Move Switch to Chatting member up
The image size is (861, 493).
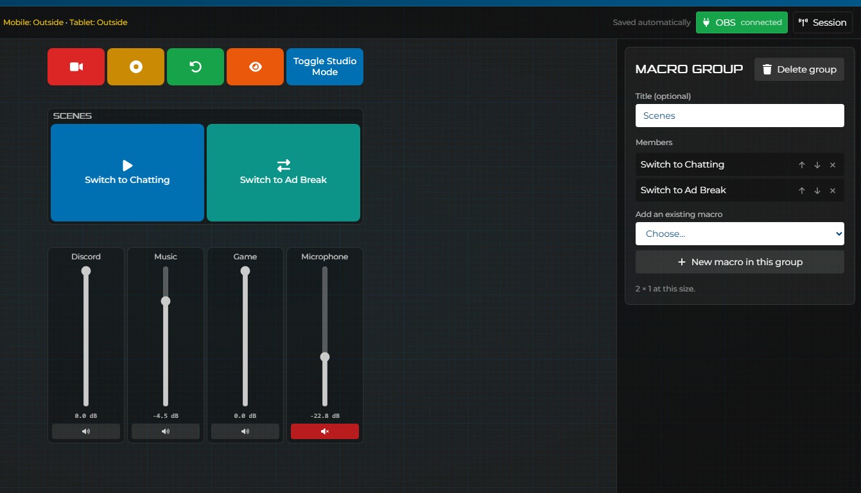tap(802, 165)
